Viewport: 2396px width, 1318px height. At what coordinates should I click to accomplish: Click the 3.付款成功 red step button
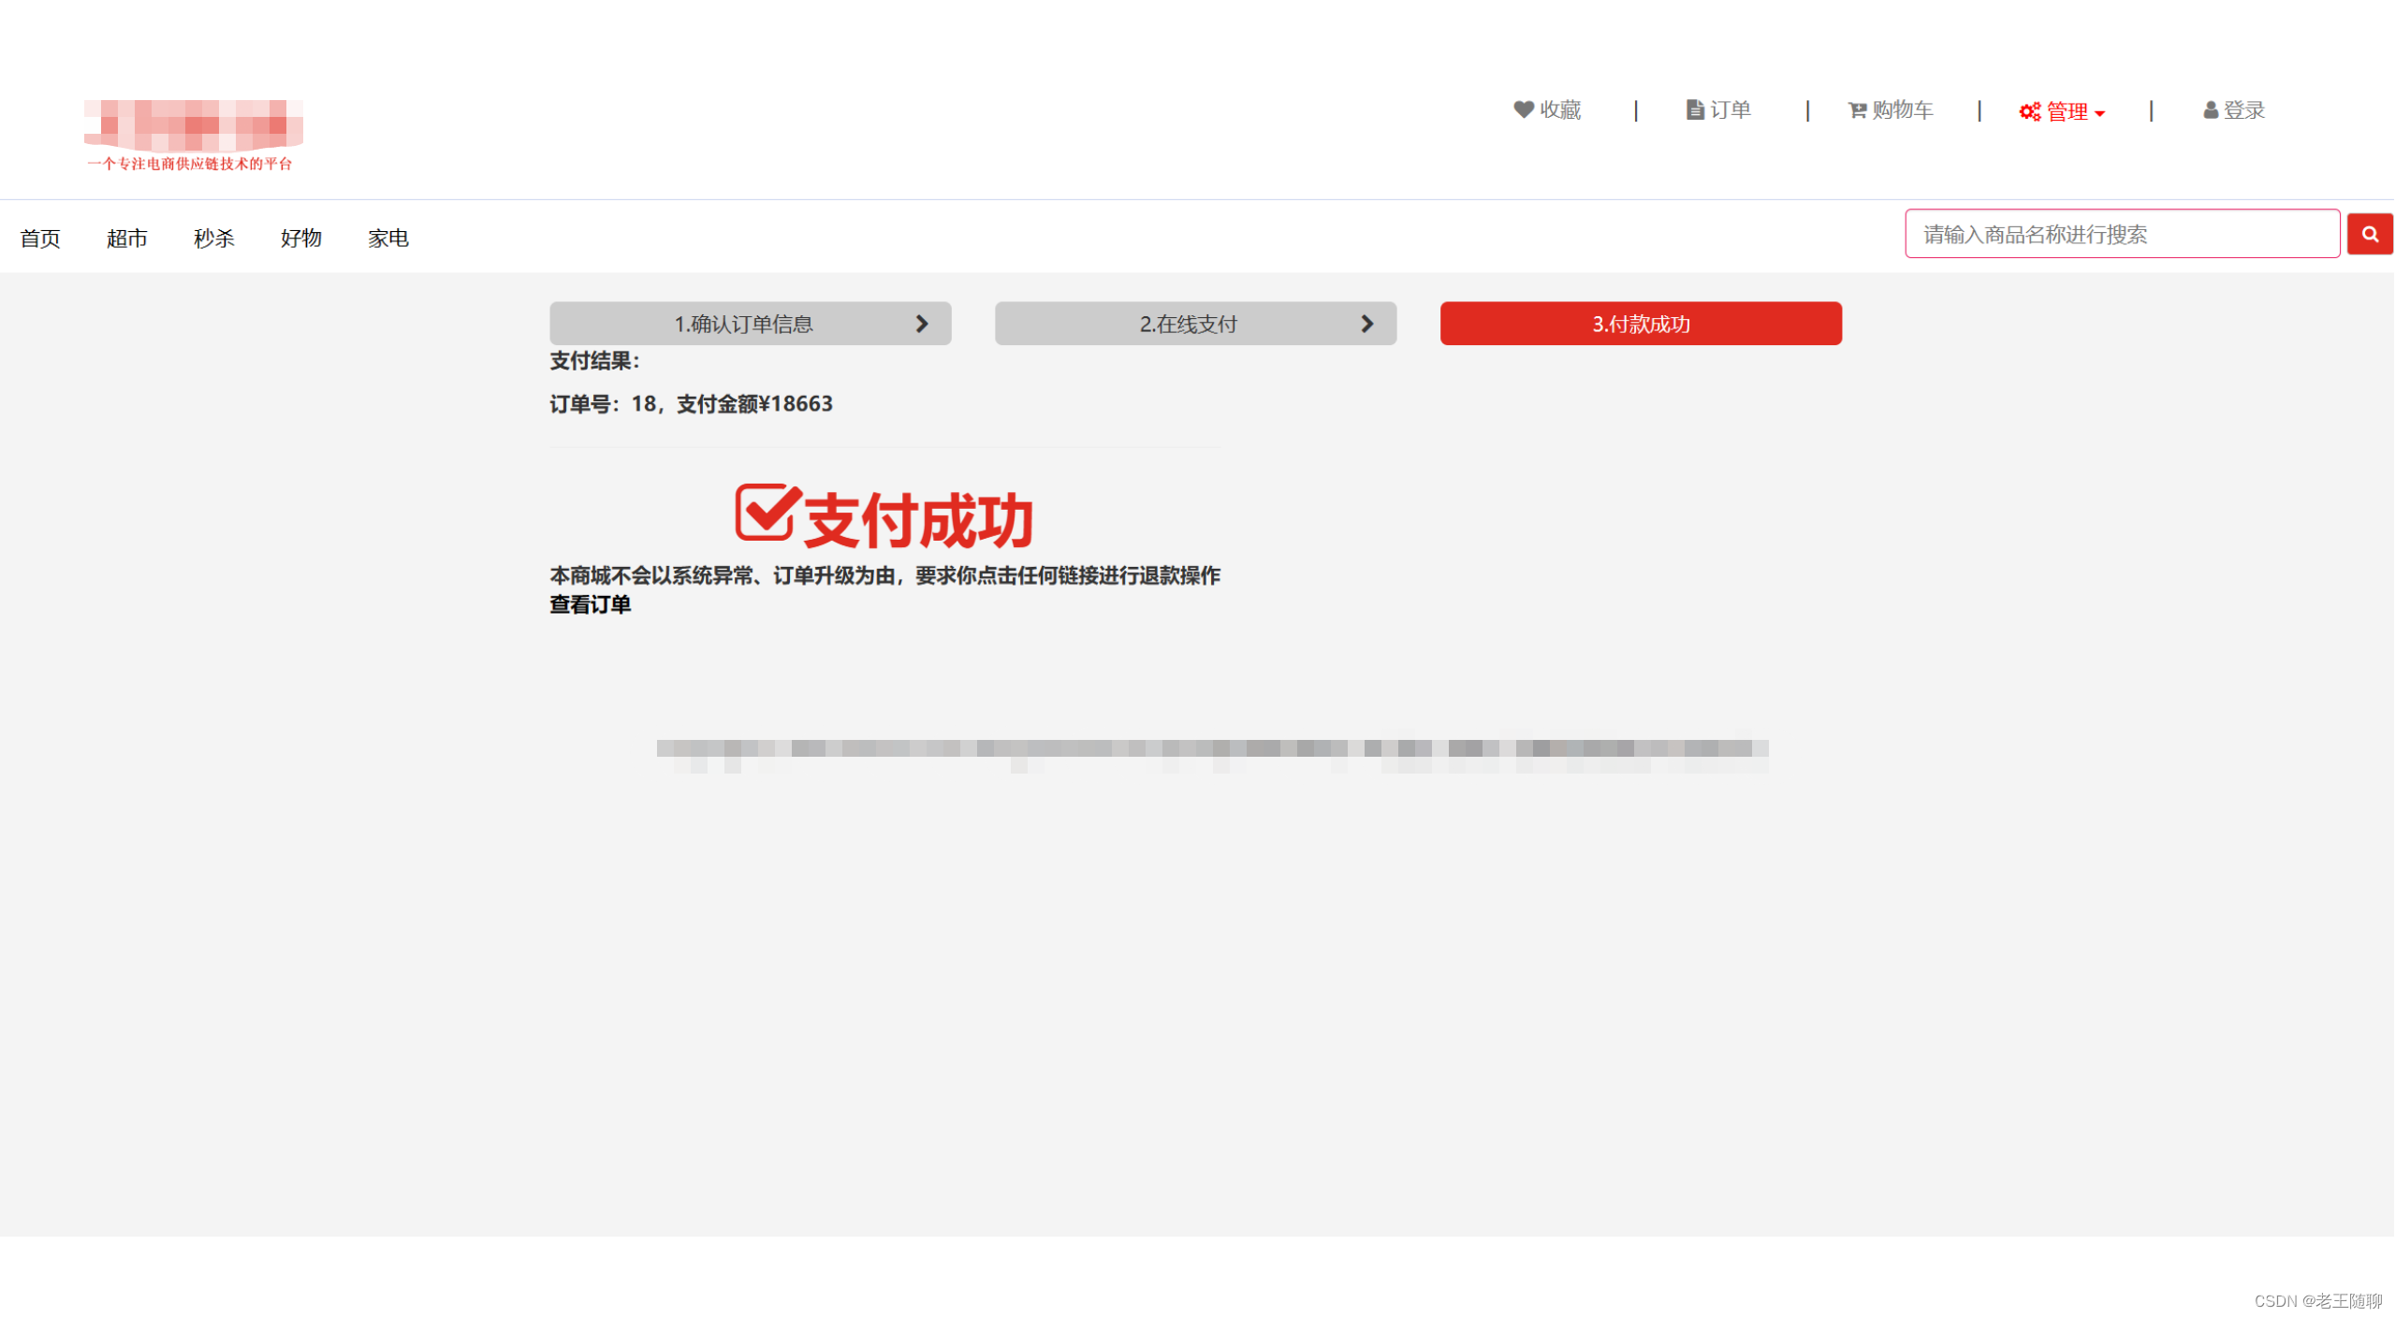point(1640,324)
